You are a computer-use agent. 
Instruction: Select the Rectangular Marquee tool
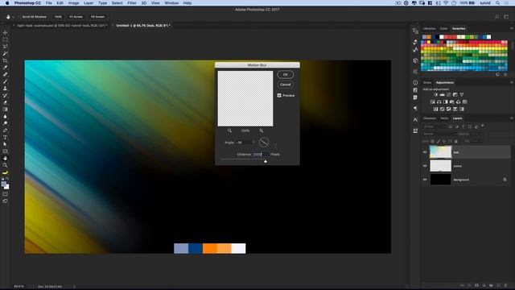[x=6, y=39]
